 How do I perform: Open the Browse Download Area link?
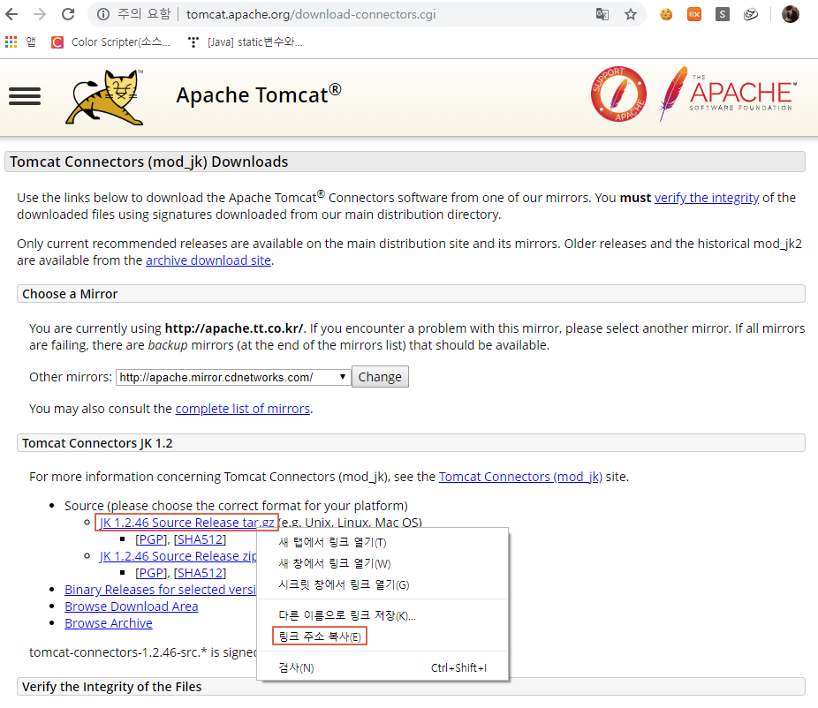click(x=132, y=606)
